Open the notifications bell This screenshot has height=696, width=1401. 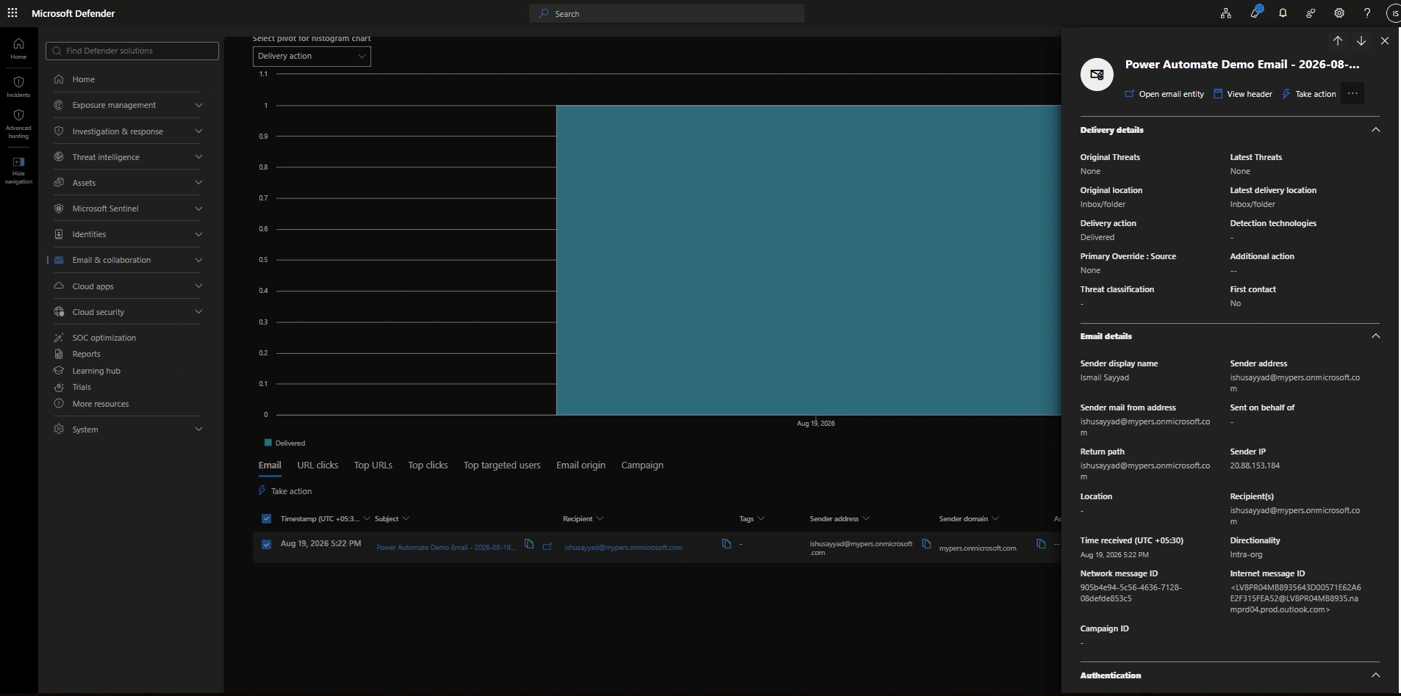point(1283,13)
